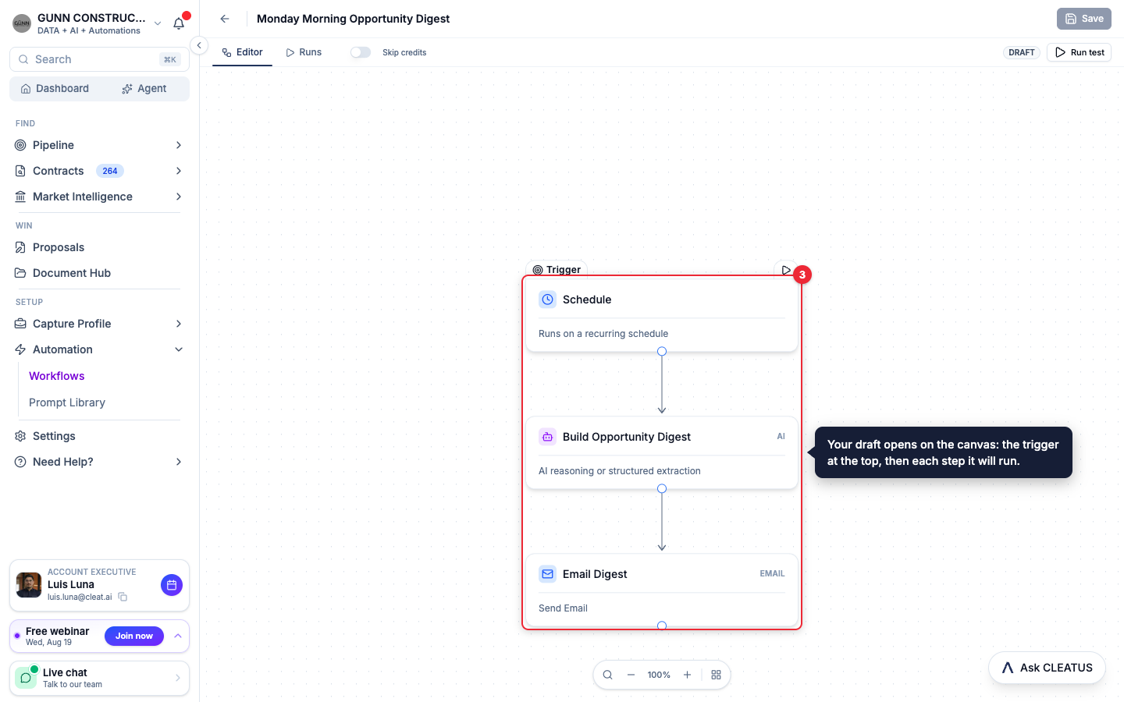Open Live chat arrow
This screenshot has width=1124, height=702.
[x=178, y=678]
